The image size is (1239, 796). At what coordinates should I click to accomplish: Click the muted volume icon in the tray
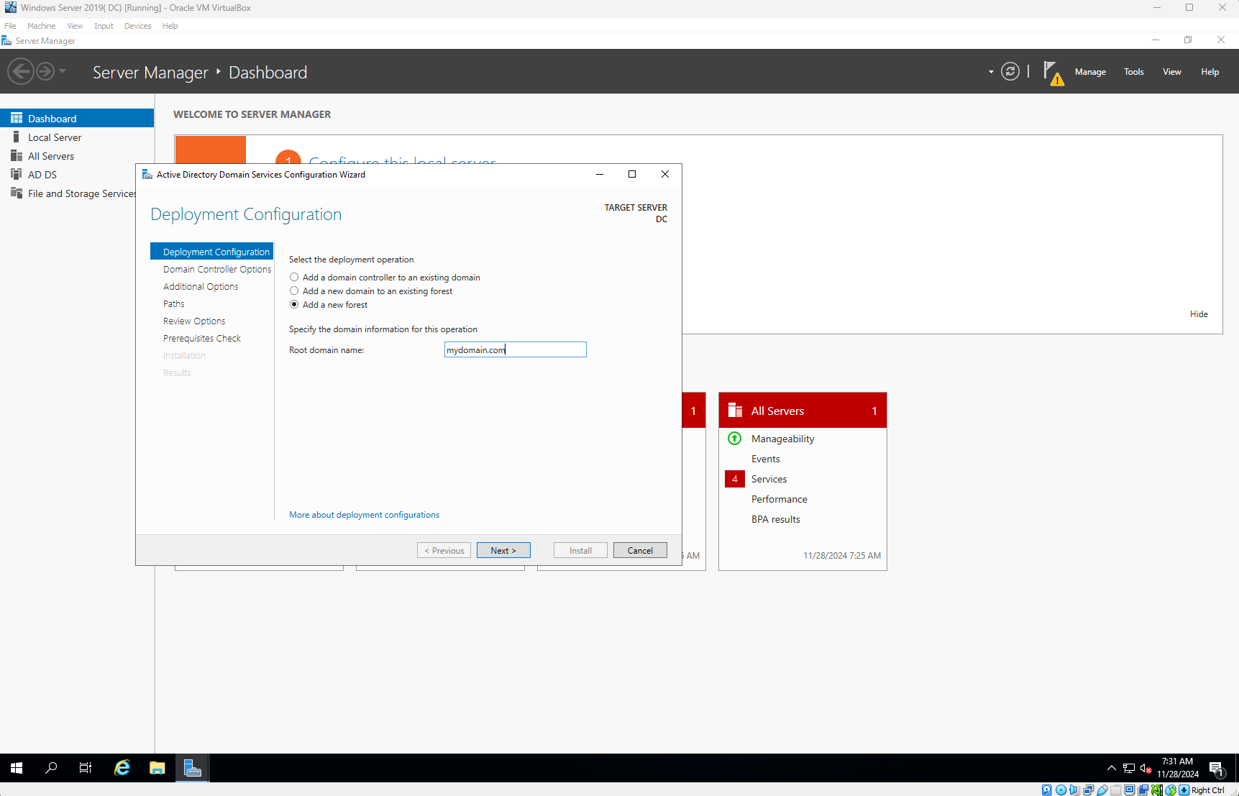[1146, 768]
